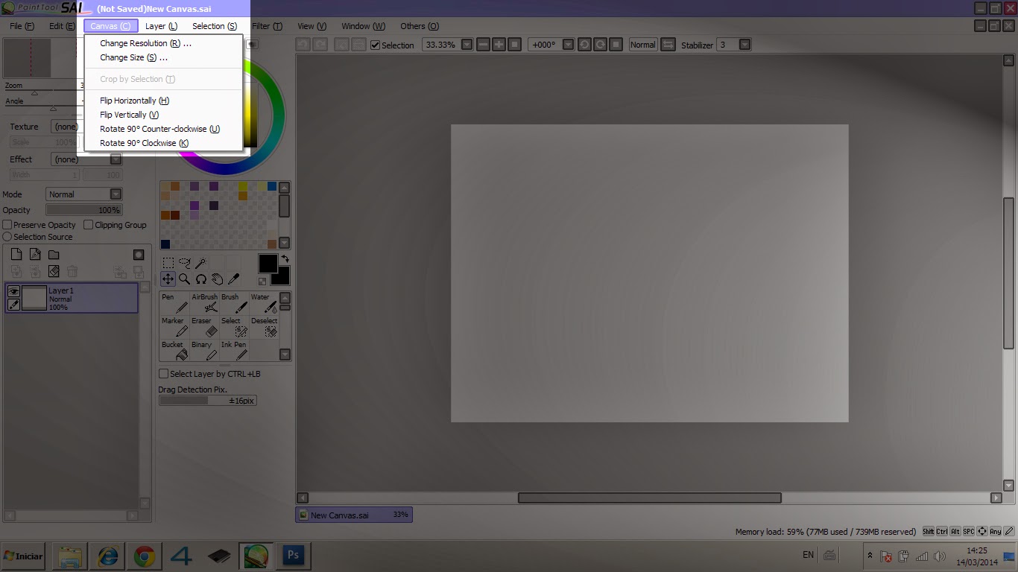Click the Iniciar start button

click(23, 555)
